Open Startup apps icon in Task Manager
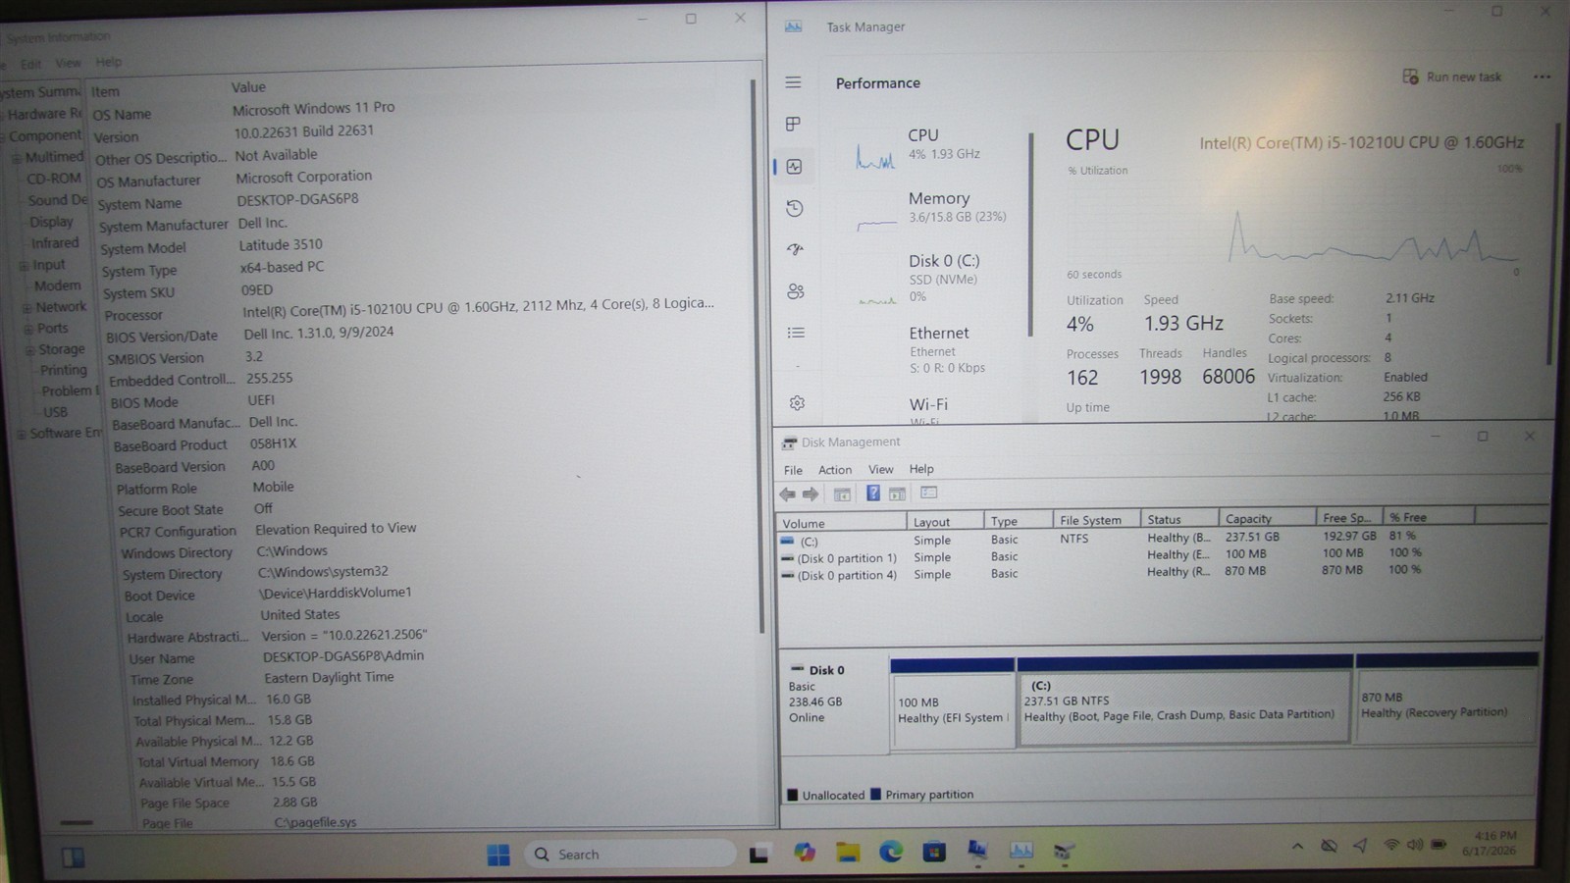 (795, 249)
